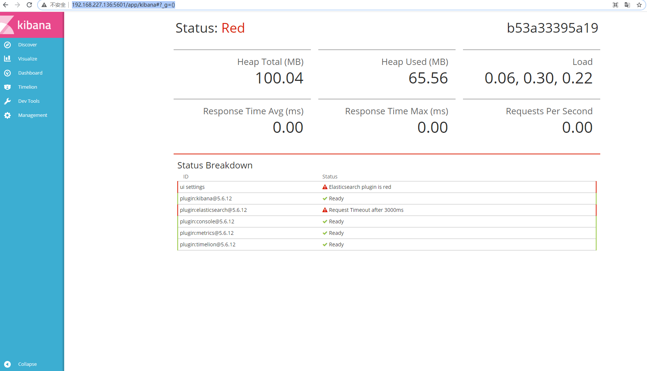This screenshot has height=371, width=647.
Task: Reload the page with the refresh icon
Action: [x=29, y=5]
